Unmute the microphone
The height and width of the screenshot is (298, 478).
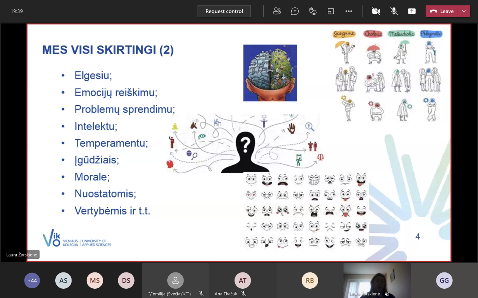[394, 11]
